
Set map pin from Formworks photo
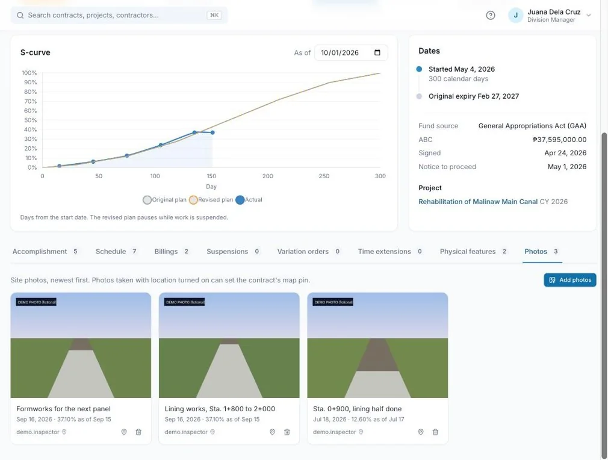coord(124,432)
